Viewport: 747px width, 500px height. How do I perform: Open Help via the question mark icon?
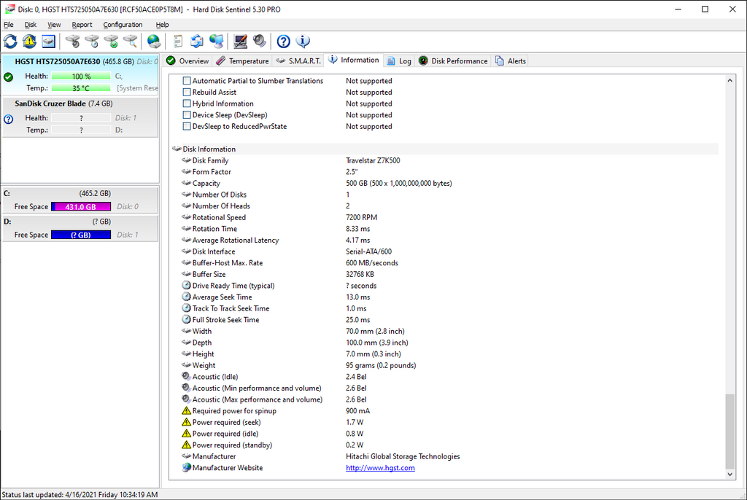284,42
